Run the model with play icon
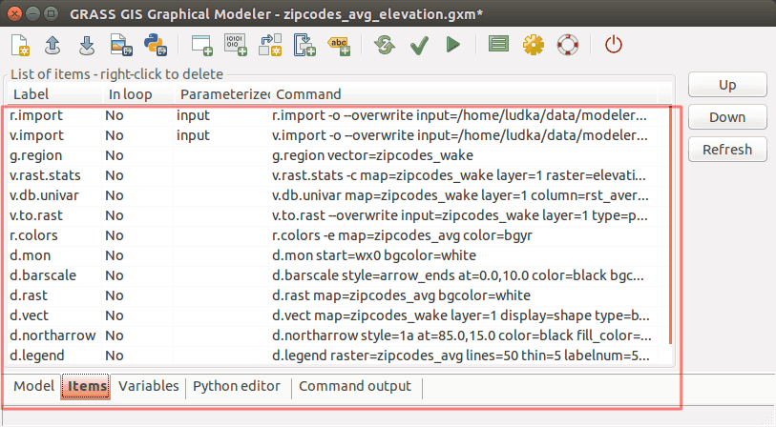The height and width of the screenshot is (427, 776). tap(452, 44)
